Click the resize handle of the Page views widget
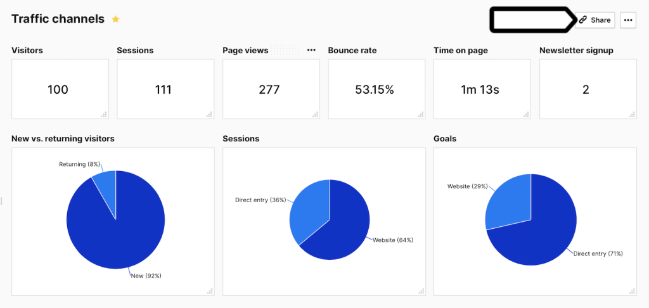 (x=315, y=114)
